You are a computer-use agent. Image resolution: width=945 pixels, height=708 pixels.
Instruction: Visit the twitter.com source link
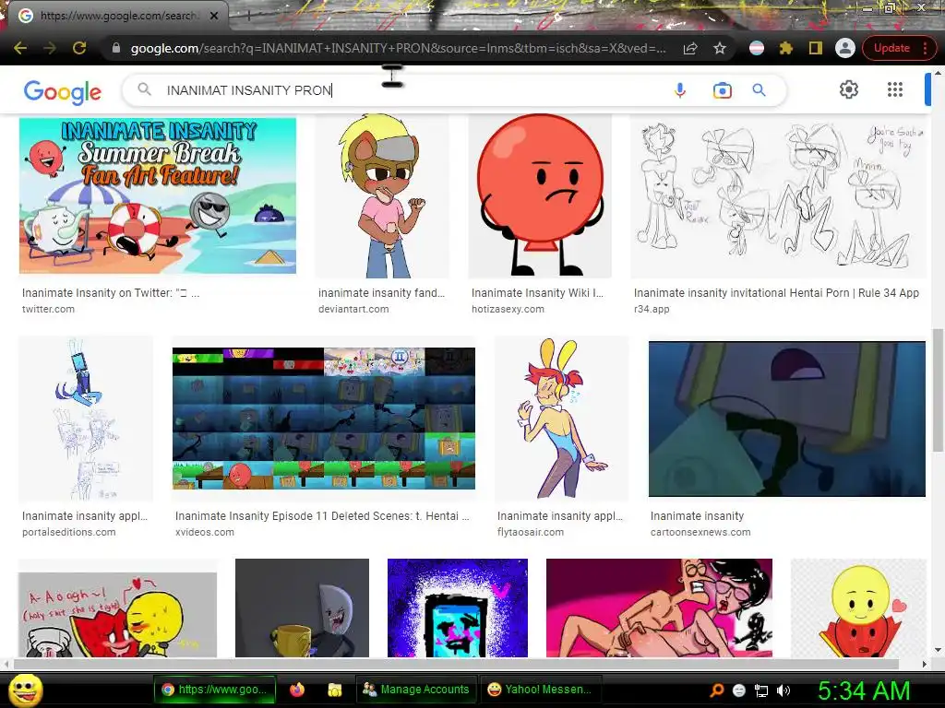[48, 309]
